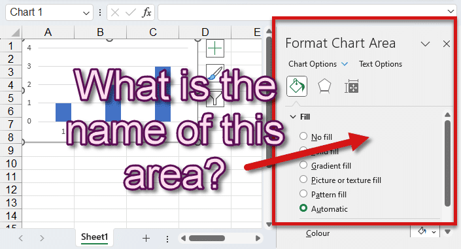Switch to Chart Options tab

(x=313, y=64)
